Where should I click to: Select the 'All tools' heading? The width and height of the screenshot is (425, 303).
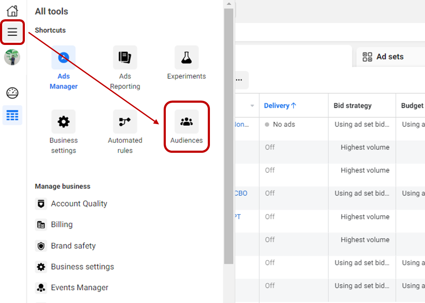[51, 12]
